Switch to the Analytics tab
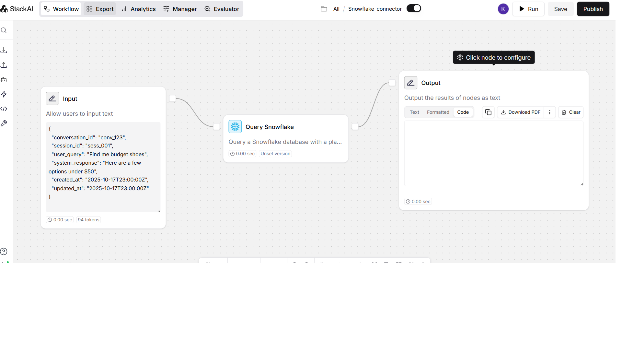Image resolution: width=622 pixels, height=350 pixels. 139,9
